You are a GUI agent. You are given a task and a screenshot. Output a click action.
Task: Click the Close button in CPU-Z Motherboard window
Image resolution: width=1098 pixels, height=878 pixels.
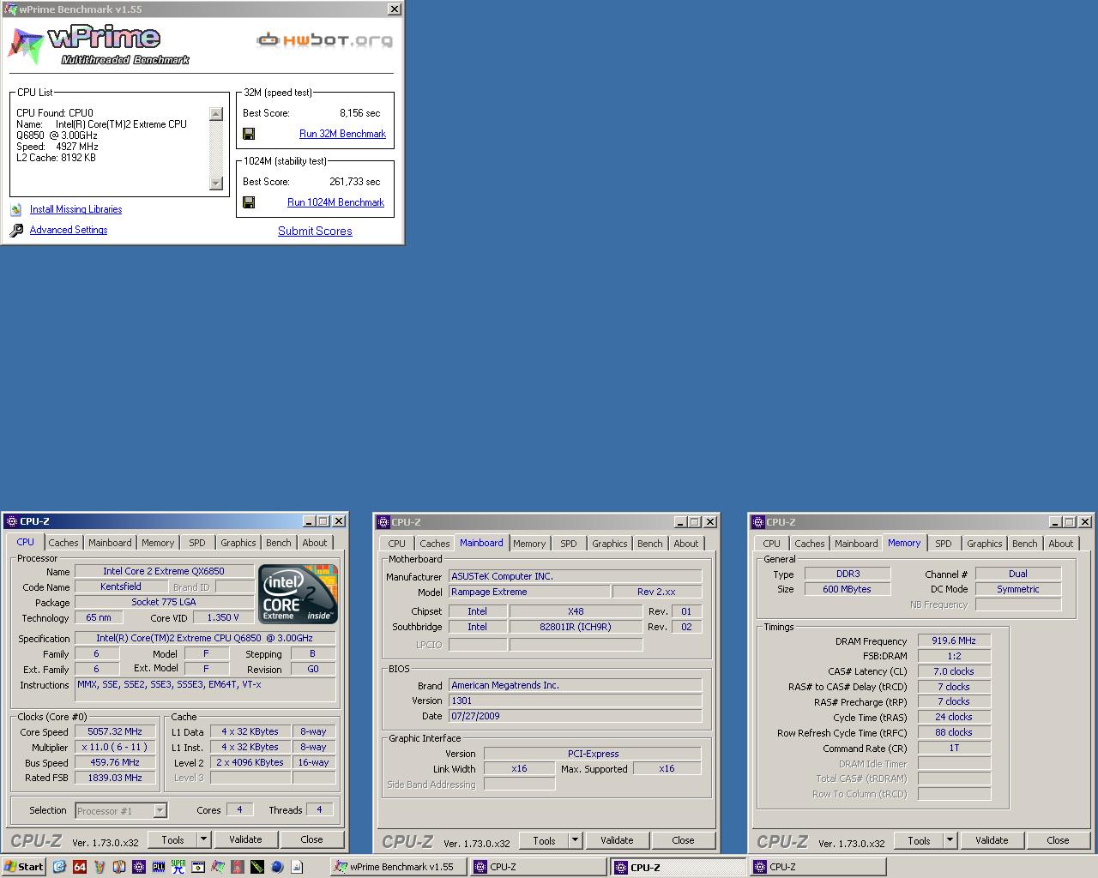click(683, 840)
